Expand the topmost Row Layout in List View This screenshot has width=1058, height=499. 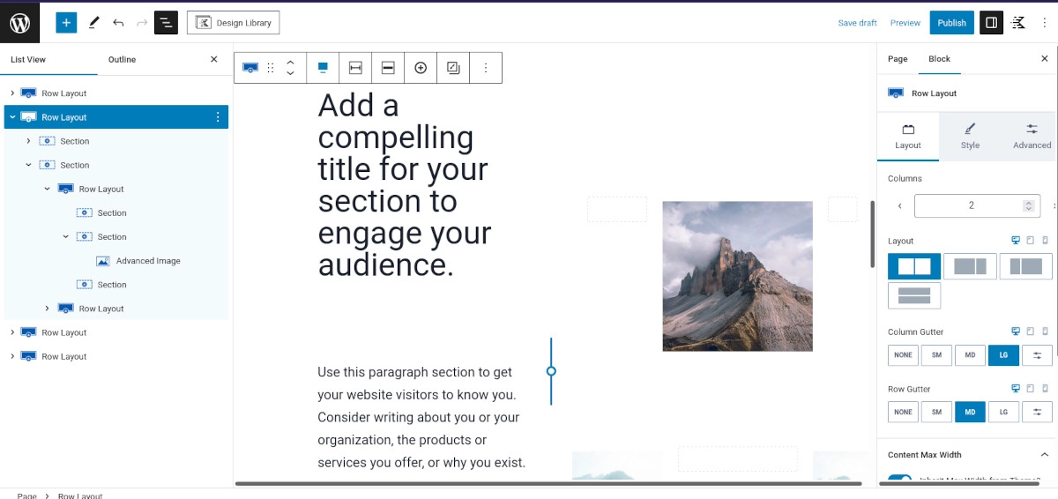pos(12,93)
